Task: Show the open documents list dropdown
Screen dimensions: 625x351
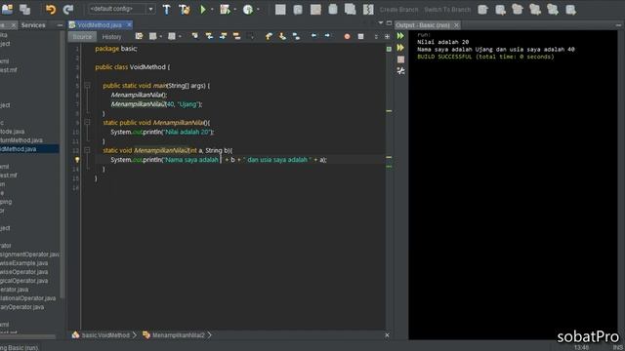Action: 380,23
